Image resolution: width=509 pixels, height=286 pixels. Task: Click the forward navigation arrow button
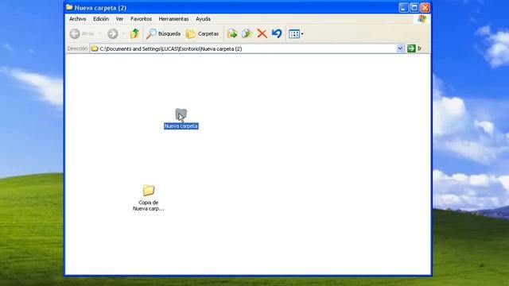tap(113, 33)
